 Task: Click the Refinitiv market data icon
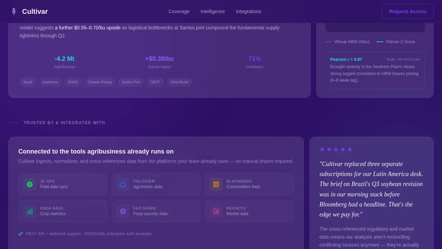tap(216, 211)
